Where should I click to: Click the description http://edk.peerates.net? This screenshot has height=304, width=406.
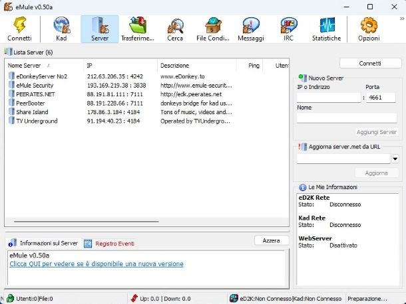(x=191, y=94)
